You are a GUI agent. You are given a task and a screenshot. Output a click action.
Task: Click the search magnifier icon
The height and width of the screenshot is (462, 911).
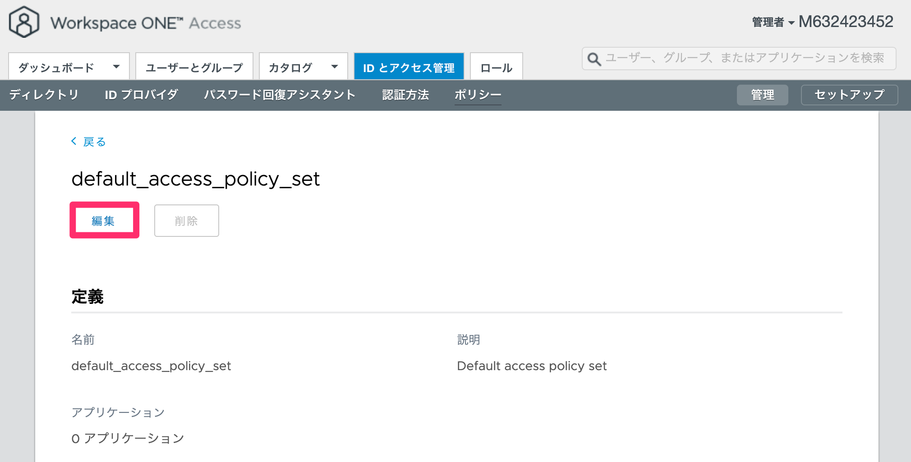594,59
